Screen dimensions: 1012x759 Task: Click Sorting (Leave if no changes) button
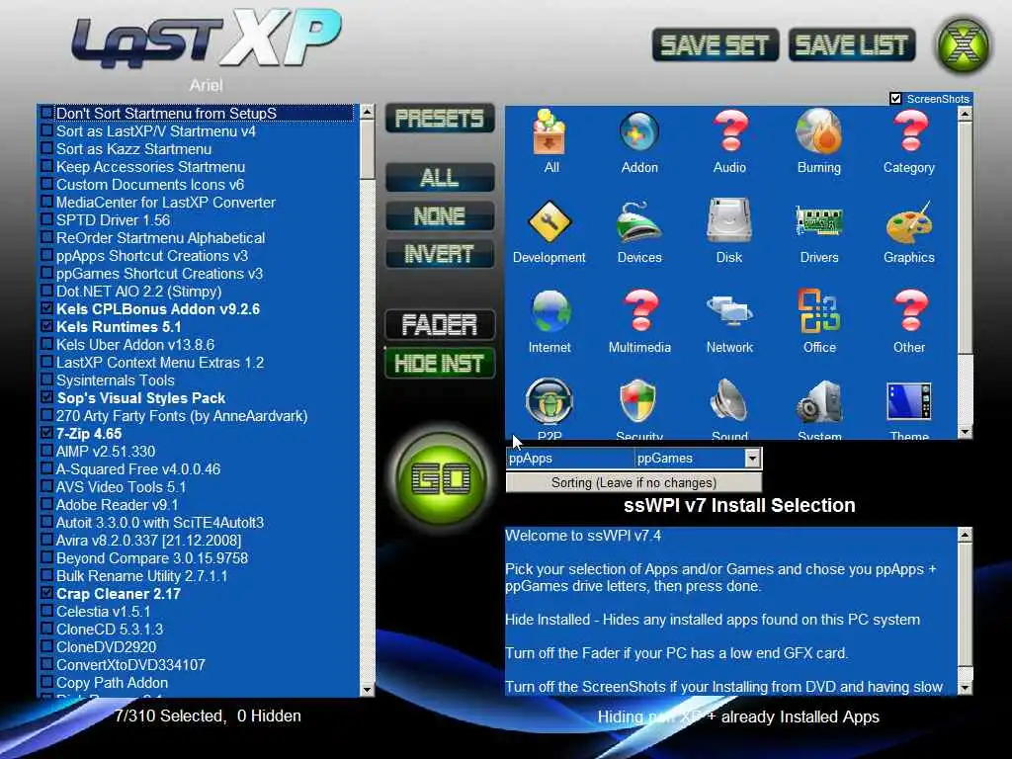pos(633,482)
